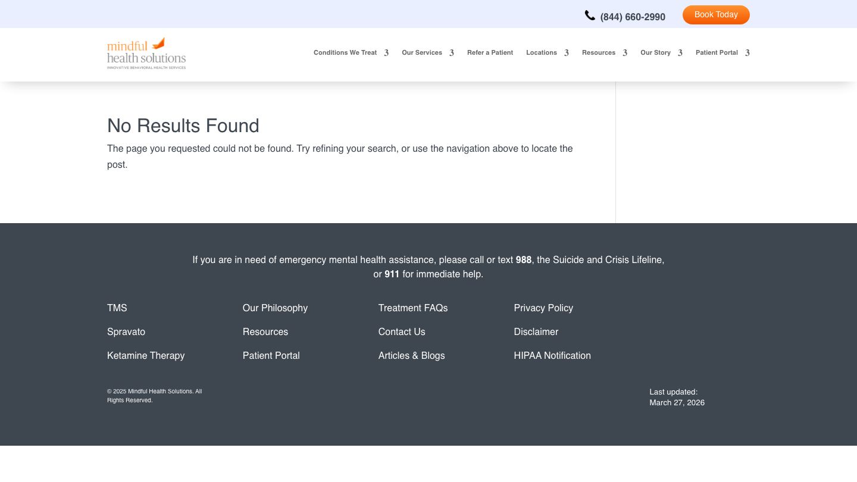Open the Resources navigation menu
Image resolution: width=857 pixels, height=482 pixels.
tap(599, 53)
